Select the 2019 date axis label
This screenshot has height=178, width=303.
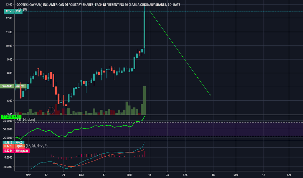click(x=129, y=175)
